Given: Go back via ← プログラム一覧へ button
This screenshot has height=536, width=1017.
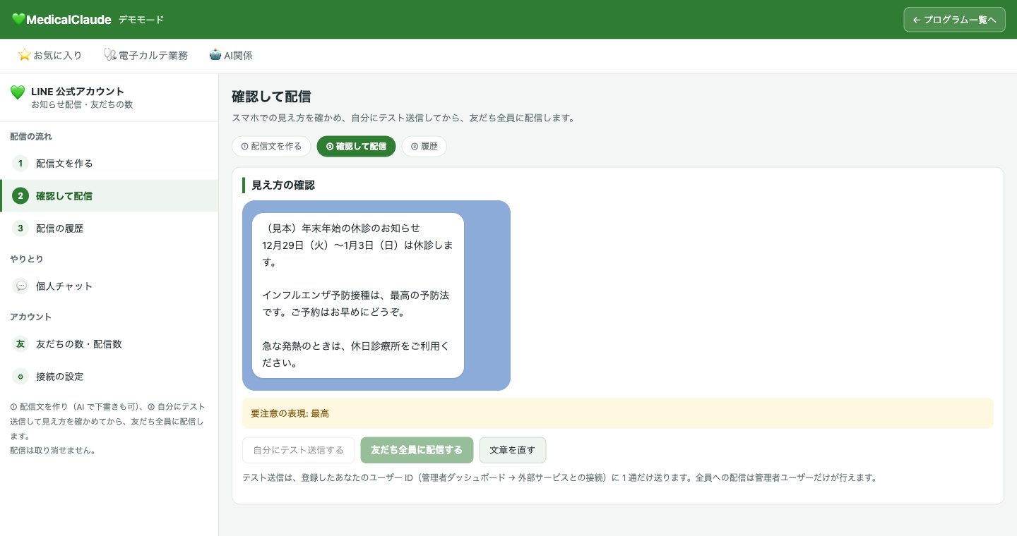Looking at the screenshot, I should (954, 20).
